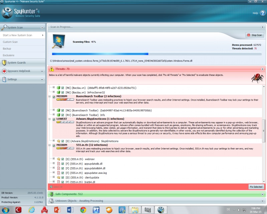Expand the appupdatelib64.dll tree entry
This screenshot has height=214, width=267.
click(x=54, y=168)
